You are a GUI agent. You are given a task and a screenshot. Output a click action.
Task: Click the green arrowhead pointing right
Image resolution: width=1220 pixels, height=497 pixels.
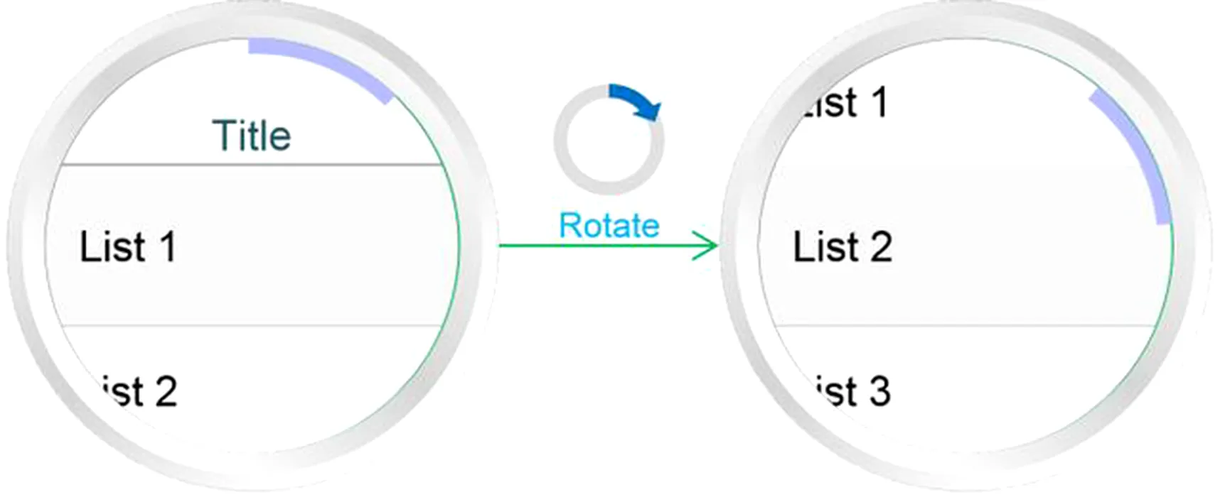[706, 246]
